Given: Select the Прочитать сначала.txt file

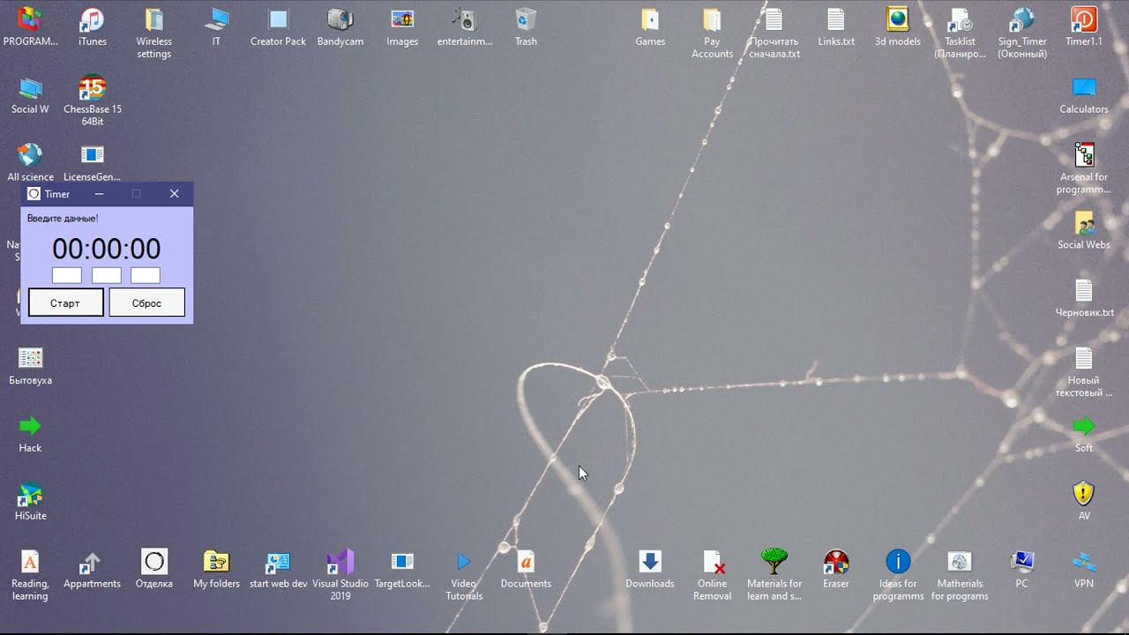Looking at the screenshot, I should [x=774, y=19].
